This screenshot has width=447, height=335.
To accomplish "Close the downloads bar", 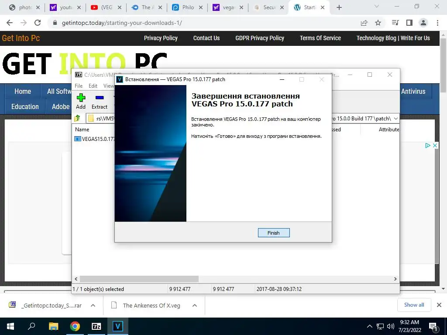I will 439,305.
